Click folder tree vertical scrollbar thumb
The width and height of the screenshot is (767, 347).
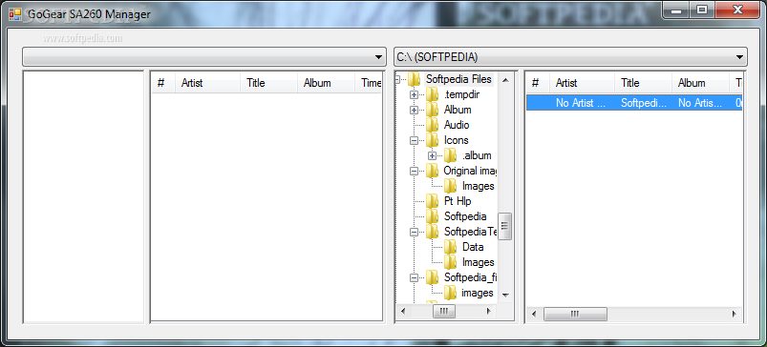505,226
